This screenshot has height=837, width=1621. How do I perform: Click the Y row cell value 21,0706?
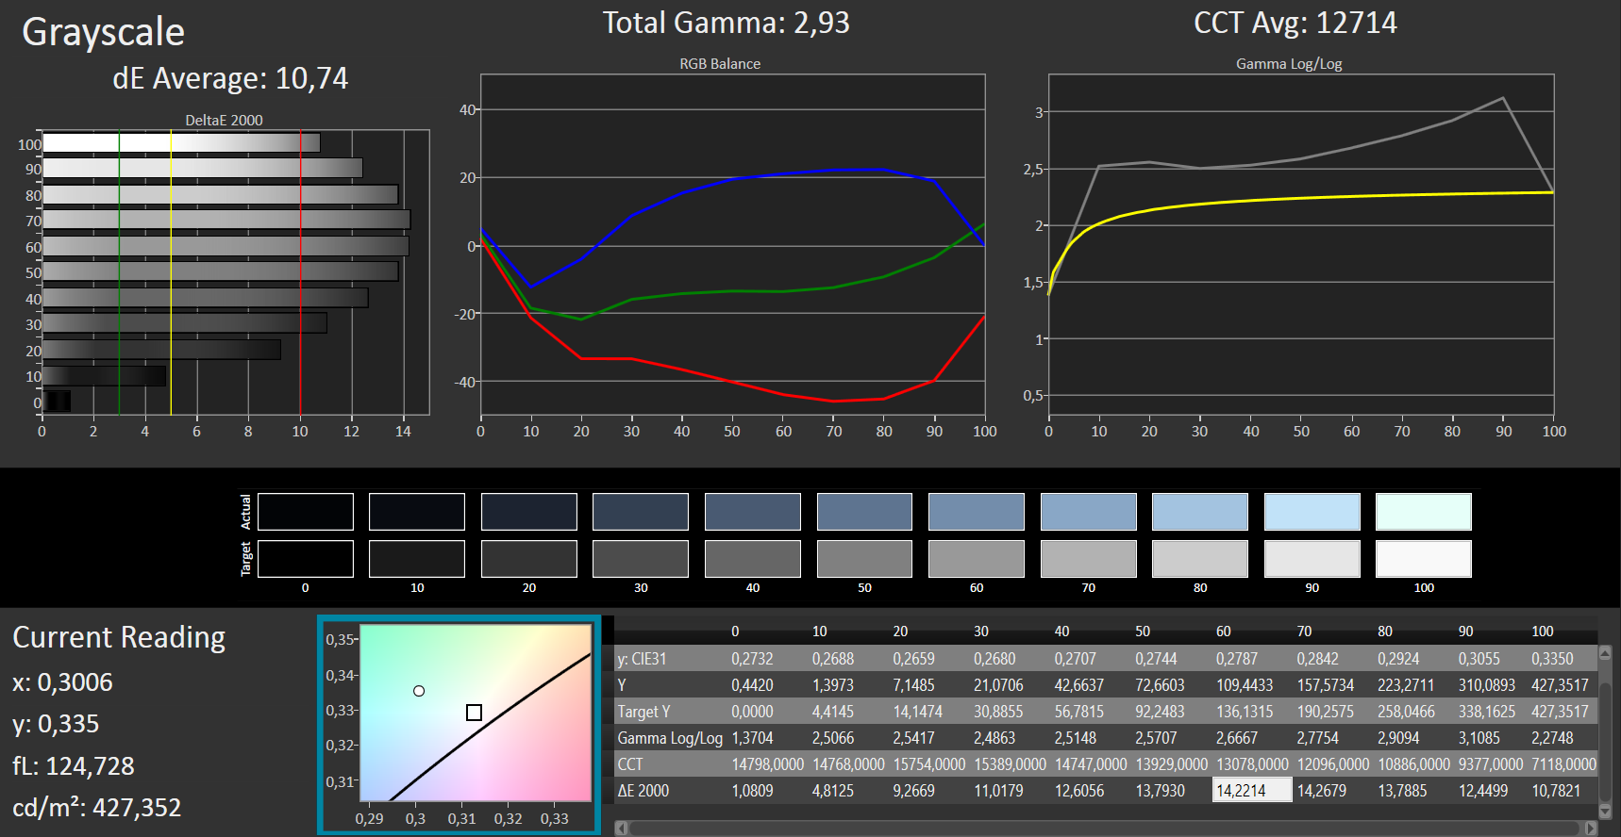[x=998, y=685]
